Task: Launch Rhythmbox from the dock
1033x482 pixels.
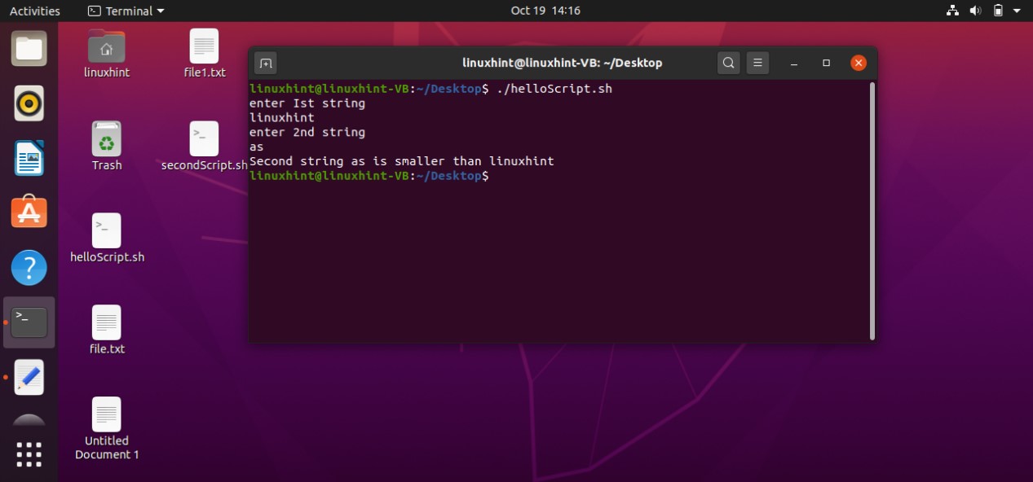Action: (29, 103)
